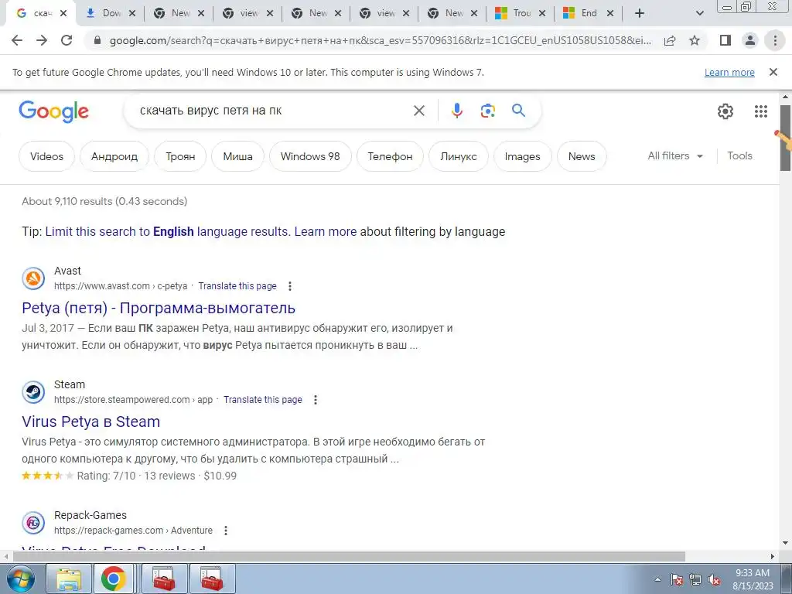Open the first red toolbox taskbar app
The image size is (792, 594).
pyautogui.click(x=164, y=579)
